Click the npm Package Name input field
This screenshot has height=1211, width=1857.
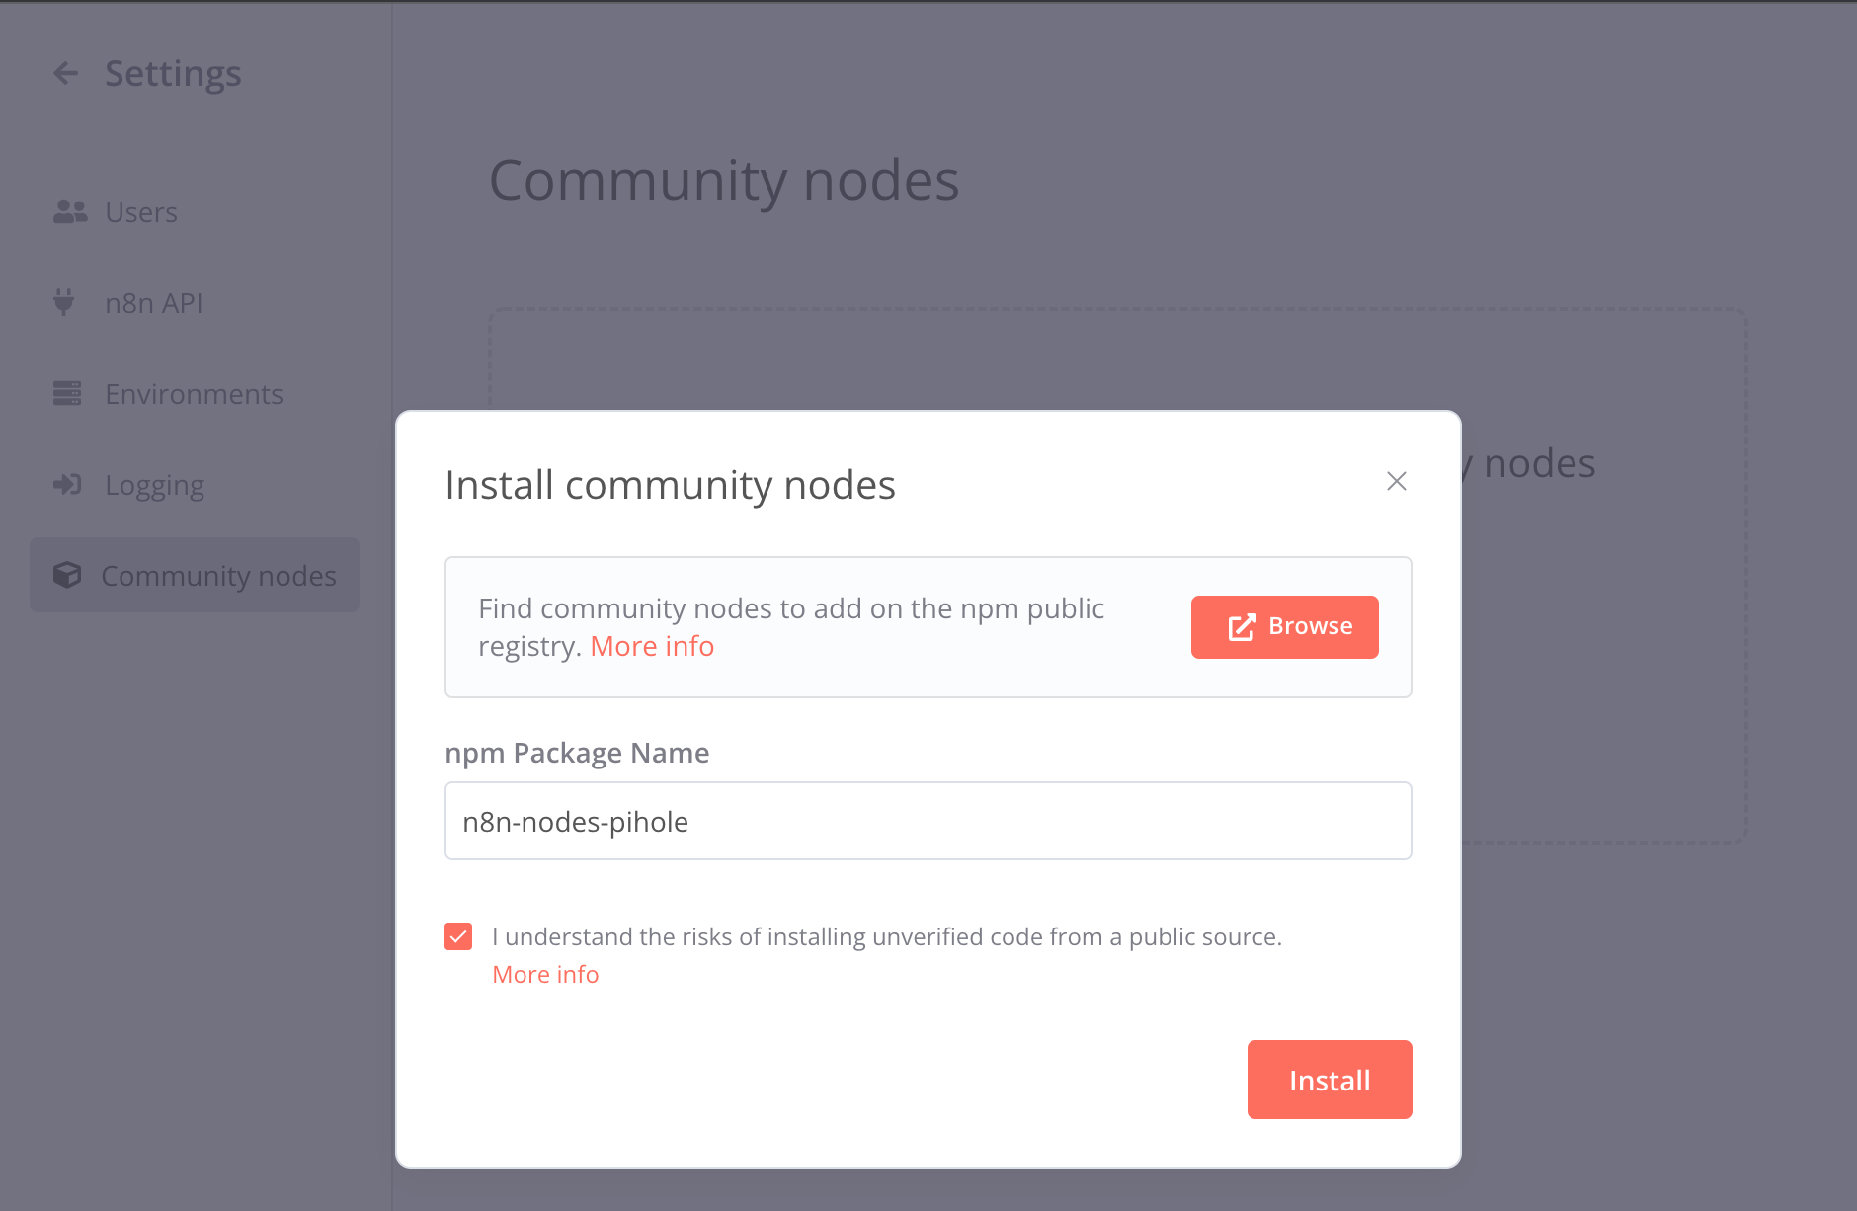928,821
